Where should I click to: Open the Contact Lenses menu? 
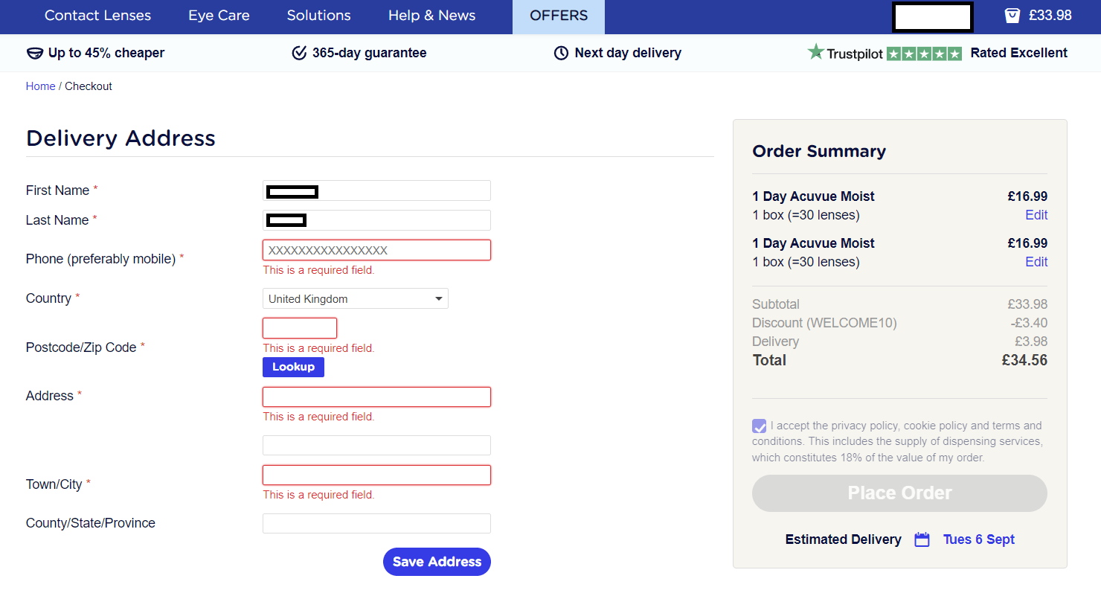point(97,16)
